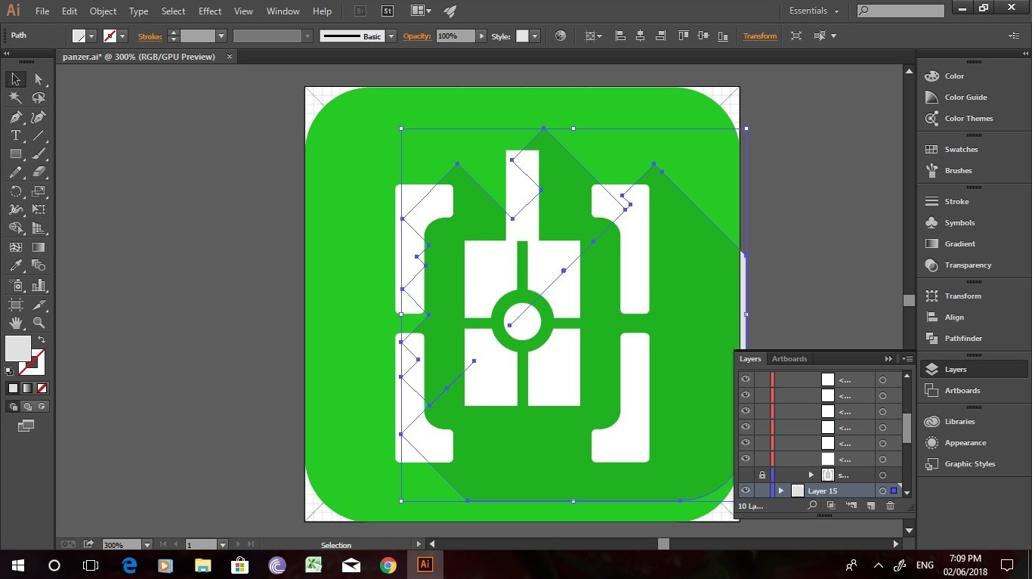
Task: Select the Scale tool
Action: (39, 191)
